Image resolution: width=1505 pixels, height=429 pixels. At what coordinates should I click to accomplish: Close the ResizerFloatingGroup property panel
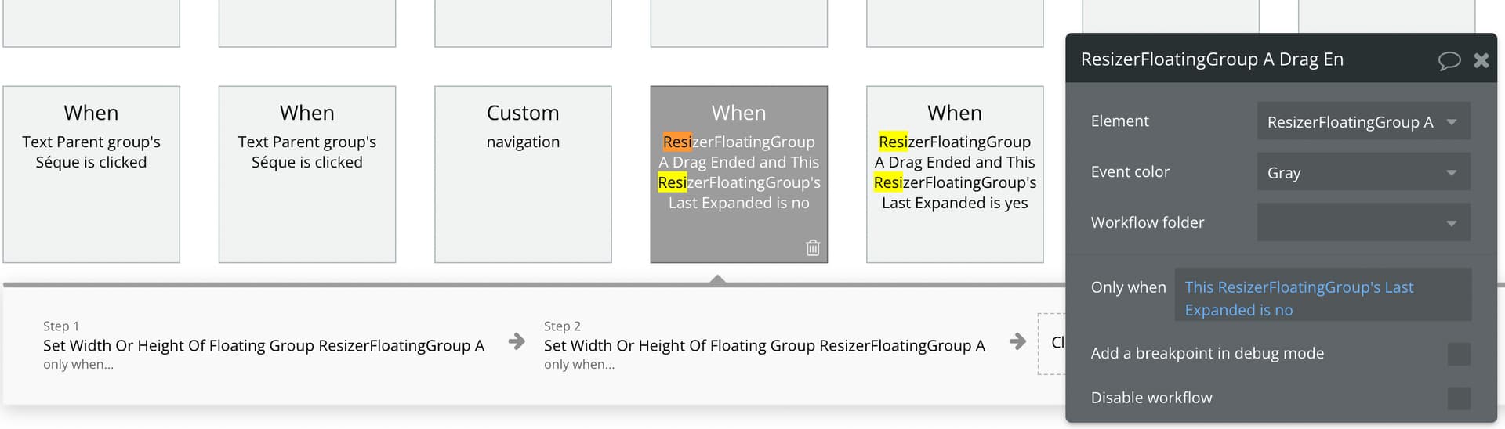(1481, 60)
